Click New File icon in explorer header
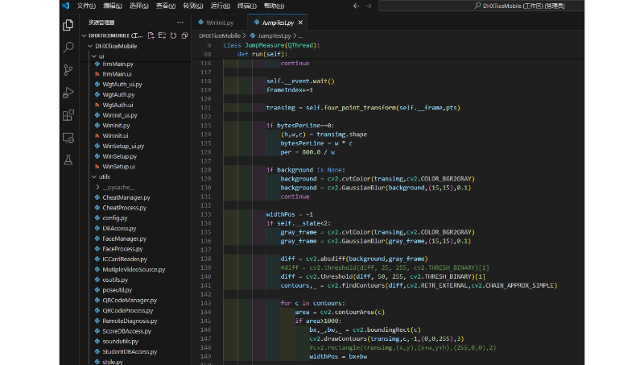The height and width of the screenshot is (365, 644). (151, 35)
